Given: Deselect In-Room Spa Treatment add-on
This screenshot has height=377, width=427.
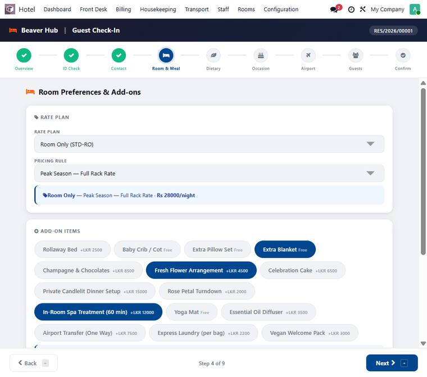Looking at the screenshot, I should pyautogui.click(x=98, y=312).
